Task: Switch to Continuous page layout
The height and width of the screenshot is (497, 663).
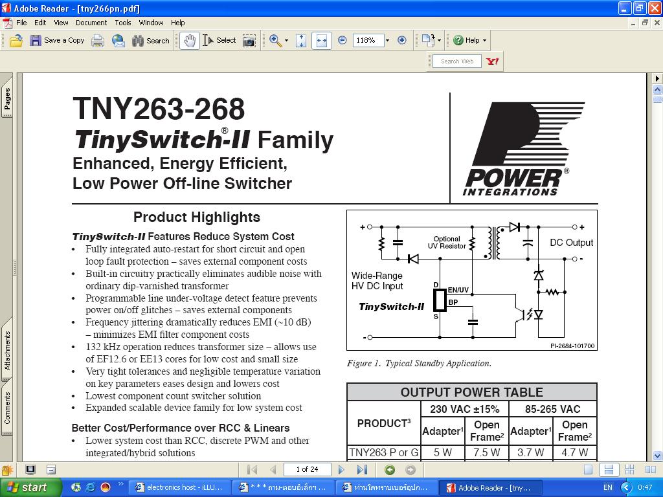Action: (609, 470)
